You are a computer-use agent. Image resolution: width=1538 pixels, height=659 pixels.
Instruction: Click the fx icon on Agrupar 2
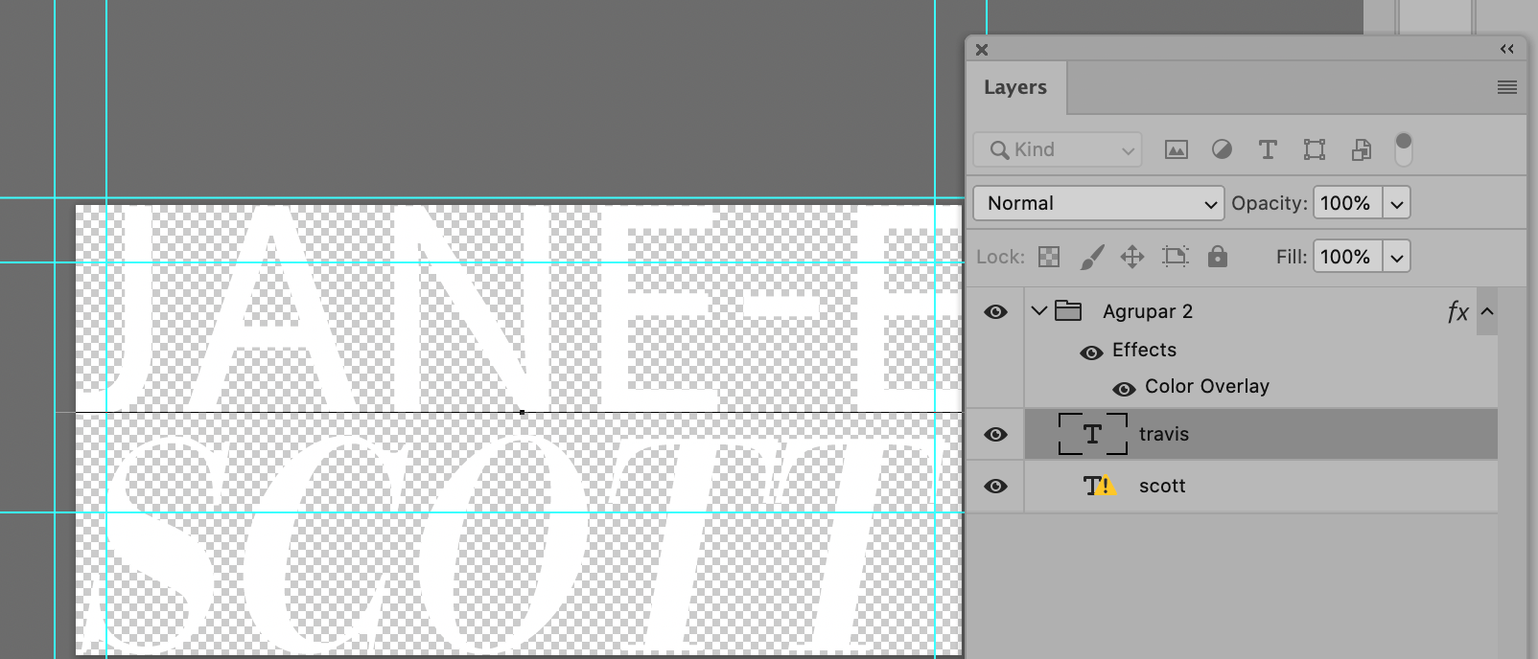[1457, 311]
